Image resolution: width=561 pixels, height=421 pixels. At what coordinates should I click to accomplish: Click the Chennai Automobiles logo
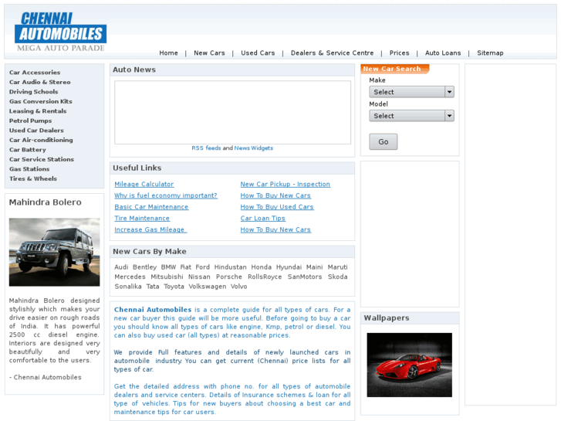click(x=60, y=32)
